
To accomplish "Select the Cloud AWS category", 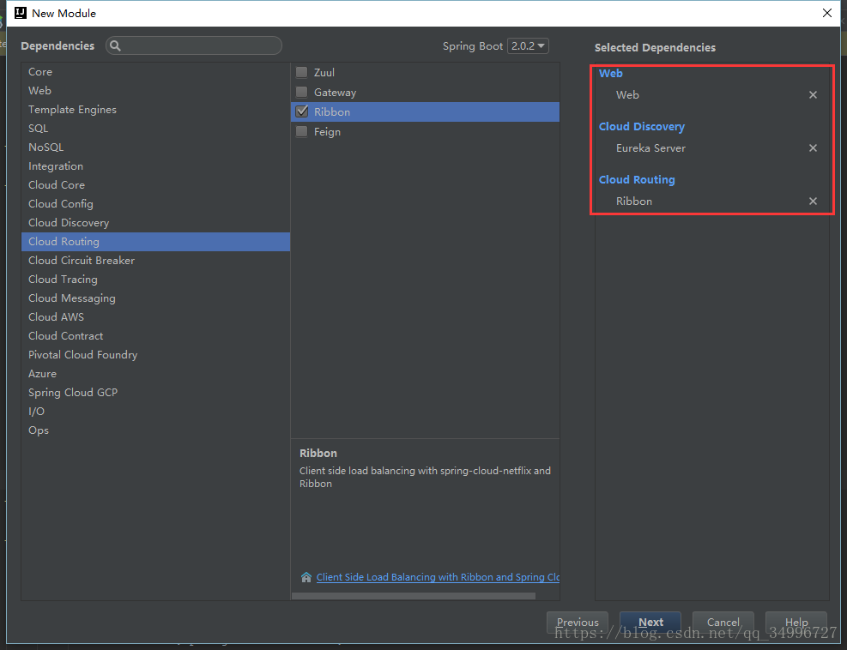I will 155,317.
